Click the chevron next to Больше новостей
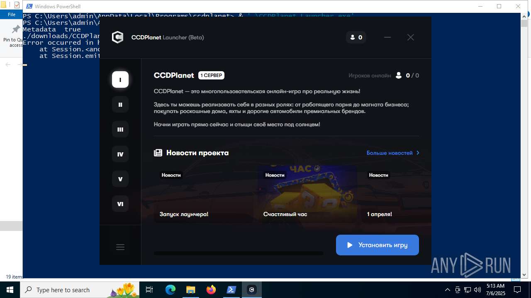This screenshot has height=298, width=531. (418, 153)
